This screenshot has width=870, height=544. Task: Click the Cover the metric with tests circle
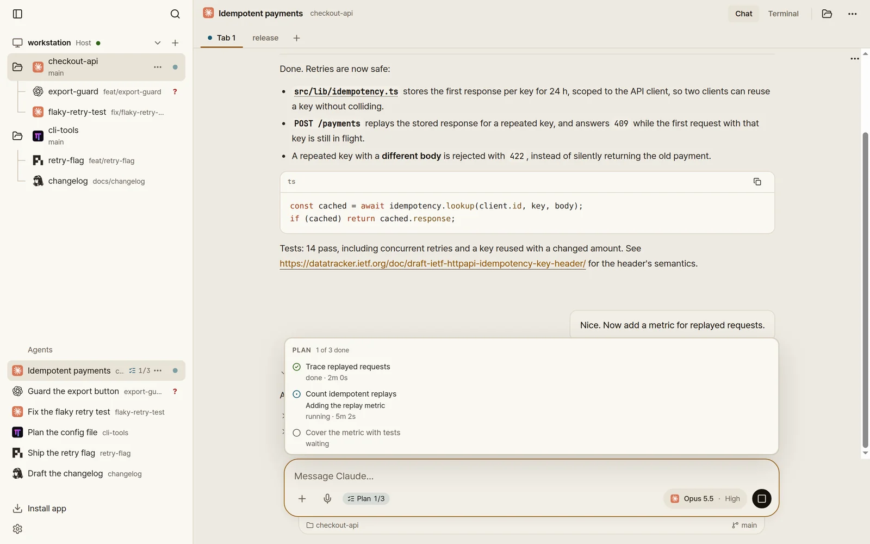click(296, 433)
